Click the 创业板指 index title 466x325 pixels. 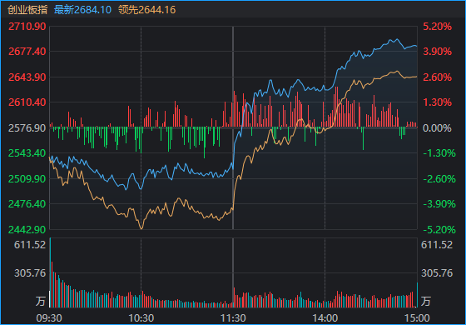(x=27, y=9)
